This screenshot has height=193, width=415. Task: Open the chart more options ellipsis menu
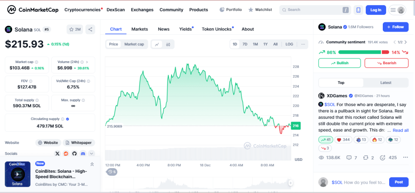303,44
